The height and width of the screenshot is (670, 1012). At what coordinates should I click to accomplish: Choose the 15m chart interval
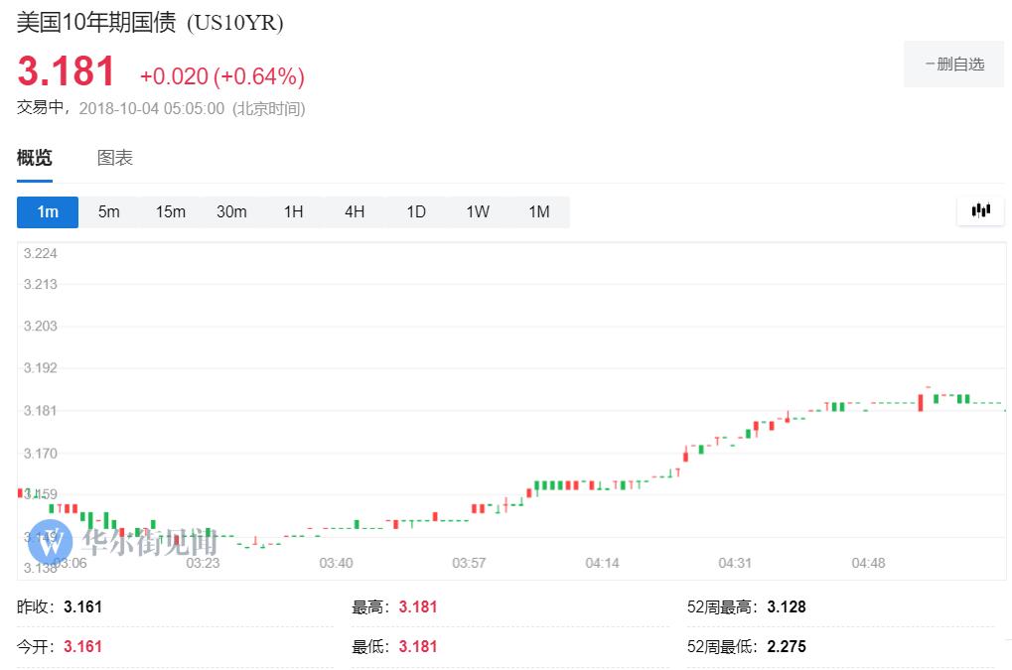[x=171, y=211]
